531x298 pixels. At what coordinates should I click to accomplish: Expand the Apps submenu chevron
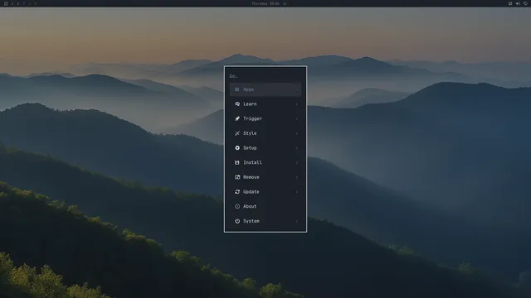click(297, 90)
